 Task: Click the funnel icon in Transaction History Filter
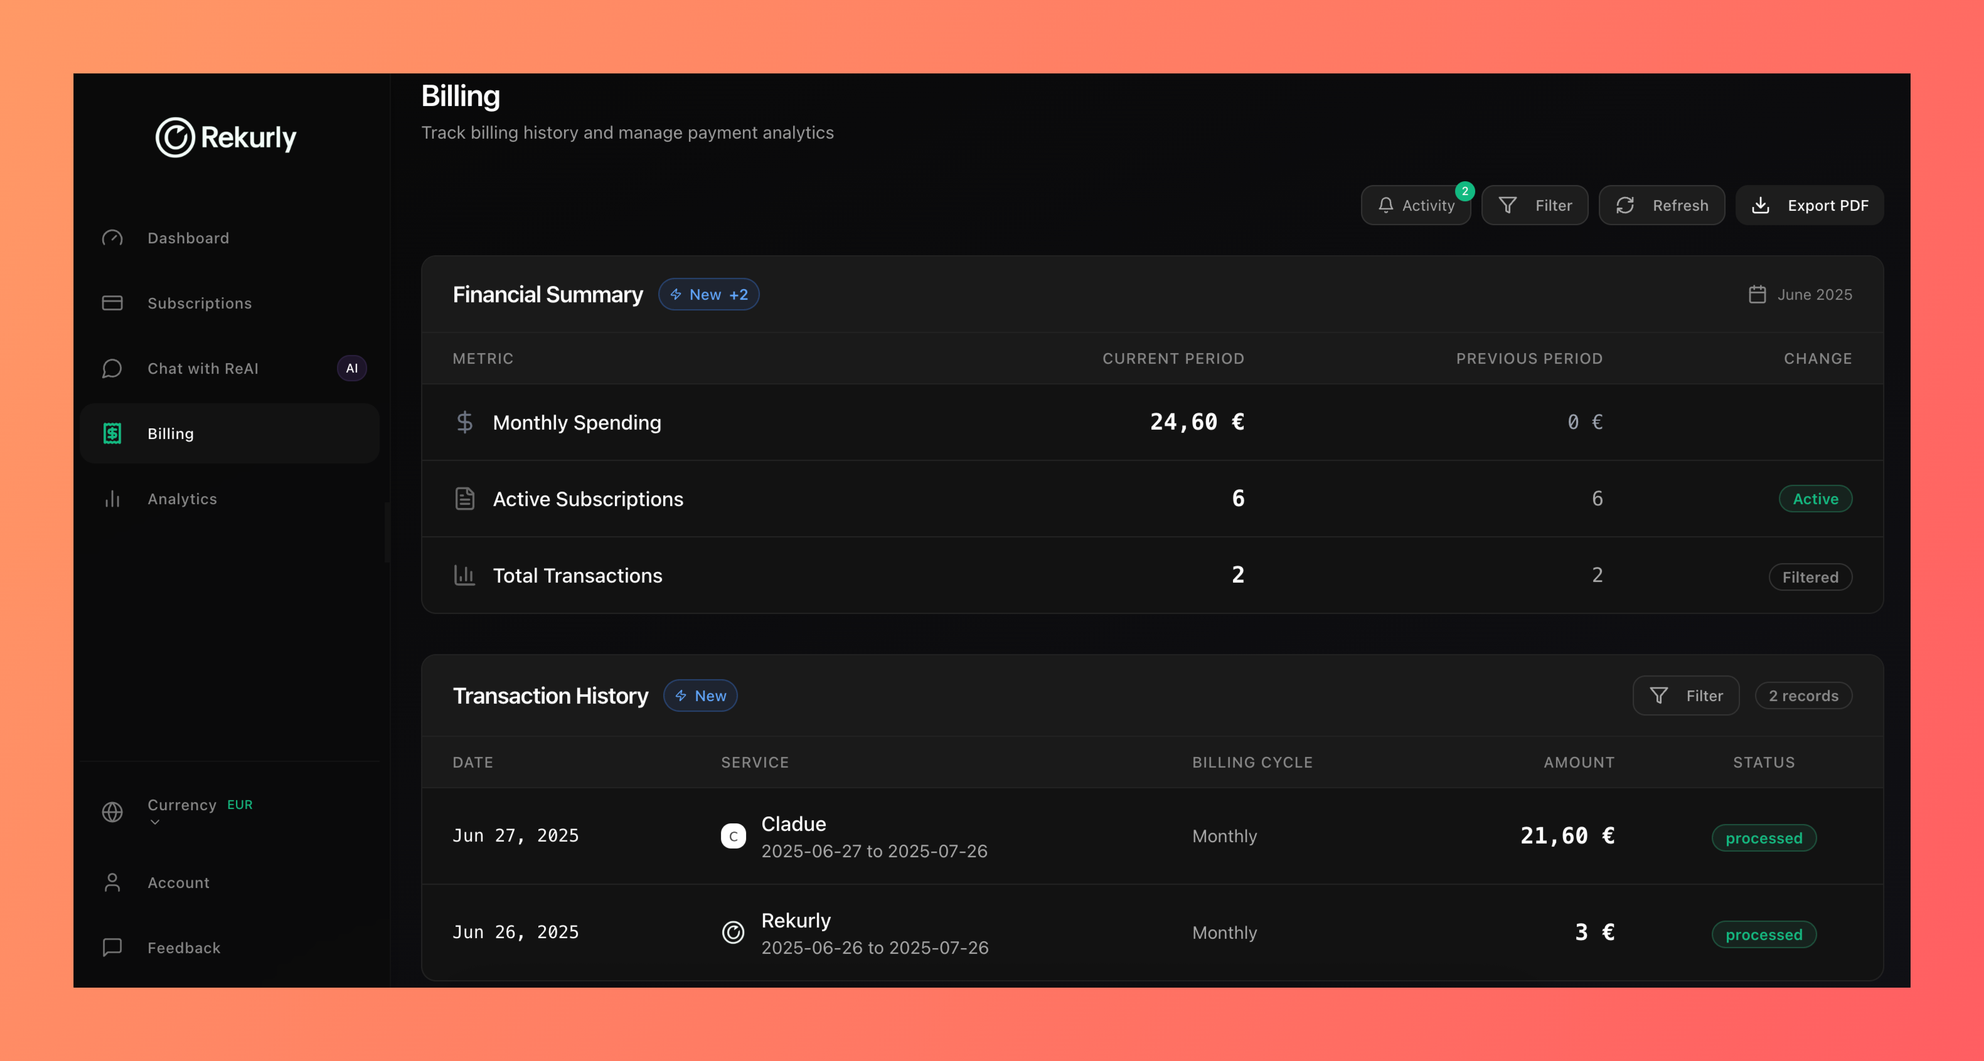point(1659,695)
